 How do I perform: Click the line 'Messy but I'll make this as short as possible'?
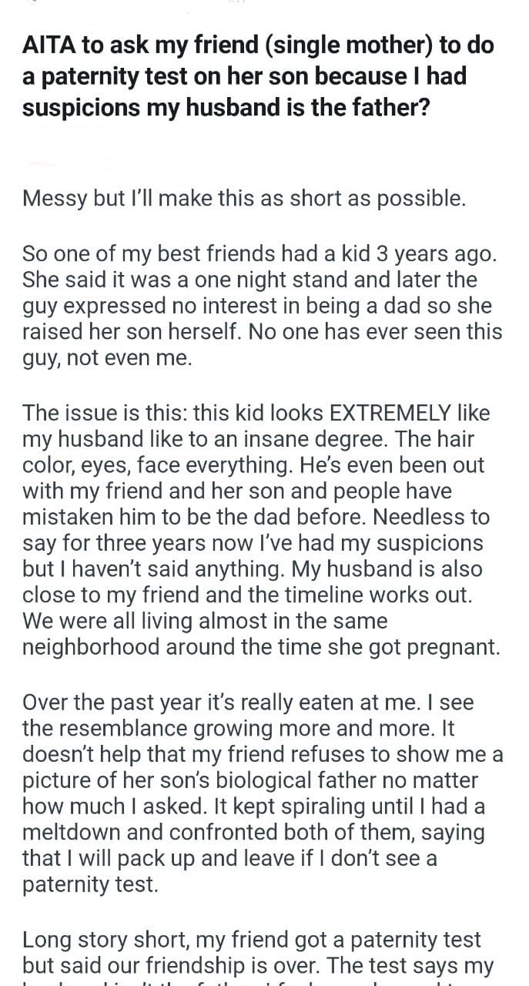click(x=244, y=198)
